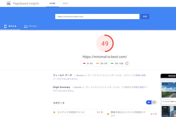Screen dimensions: 176x117
Task: Open the DOCS tab
Action: (65, 4)
